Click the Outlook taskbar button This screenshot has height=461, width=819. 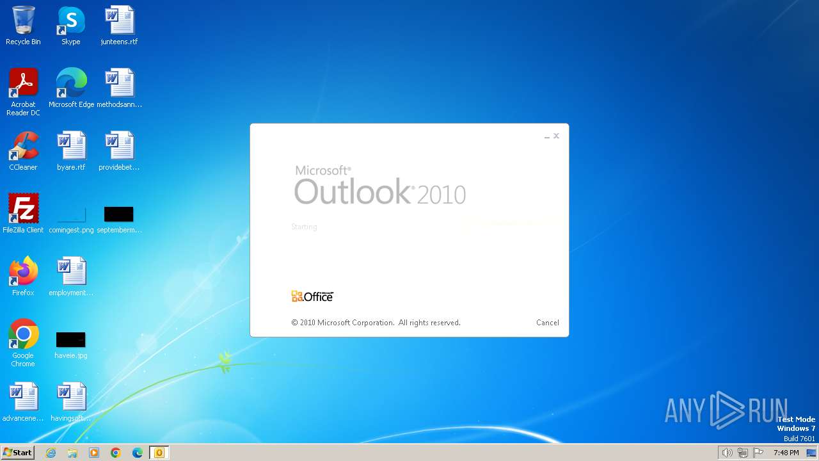159,453
